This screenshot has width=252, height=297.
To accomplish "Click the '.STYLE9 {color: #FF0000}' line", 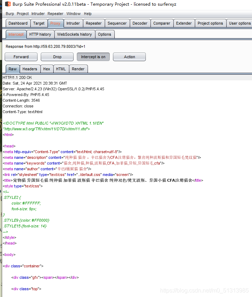I will [x=26, y=220].
